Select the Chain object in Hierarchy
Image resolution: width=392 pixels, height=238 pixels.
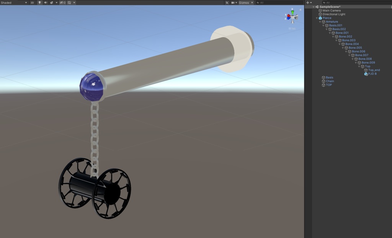point(330,81)
